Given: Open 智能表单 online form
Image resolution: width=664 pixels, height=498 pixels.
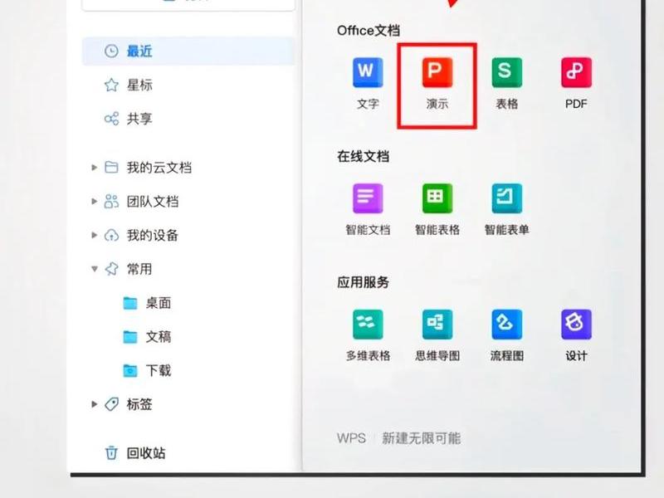Looking at the screenshot, I should (x=506, y=198).
